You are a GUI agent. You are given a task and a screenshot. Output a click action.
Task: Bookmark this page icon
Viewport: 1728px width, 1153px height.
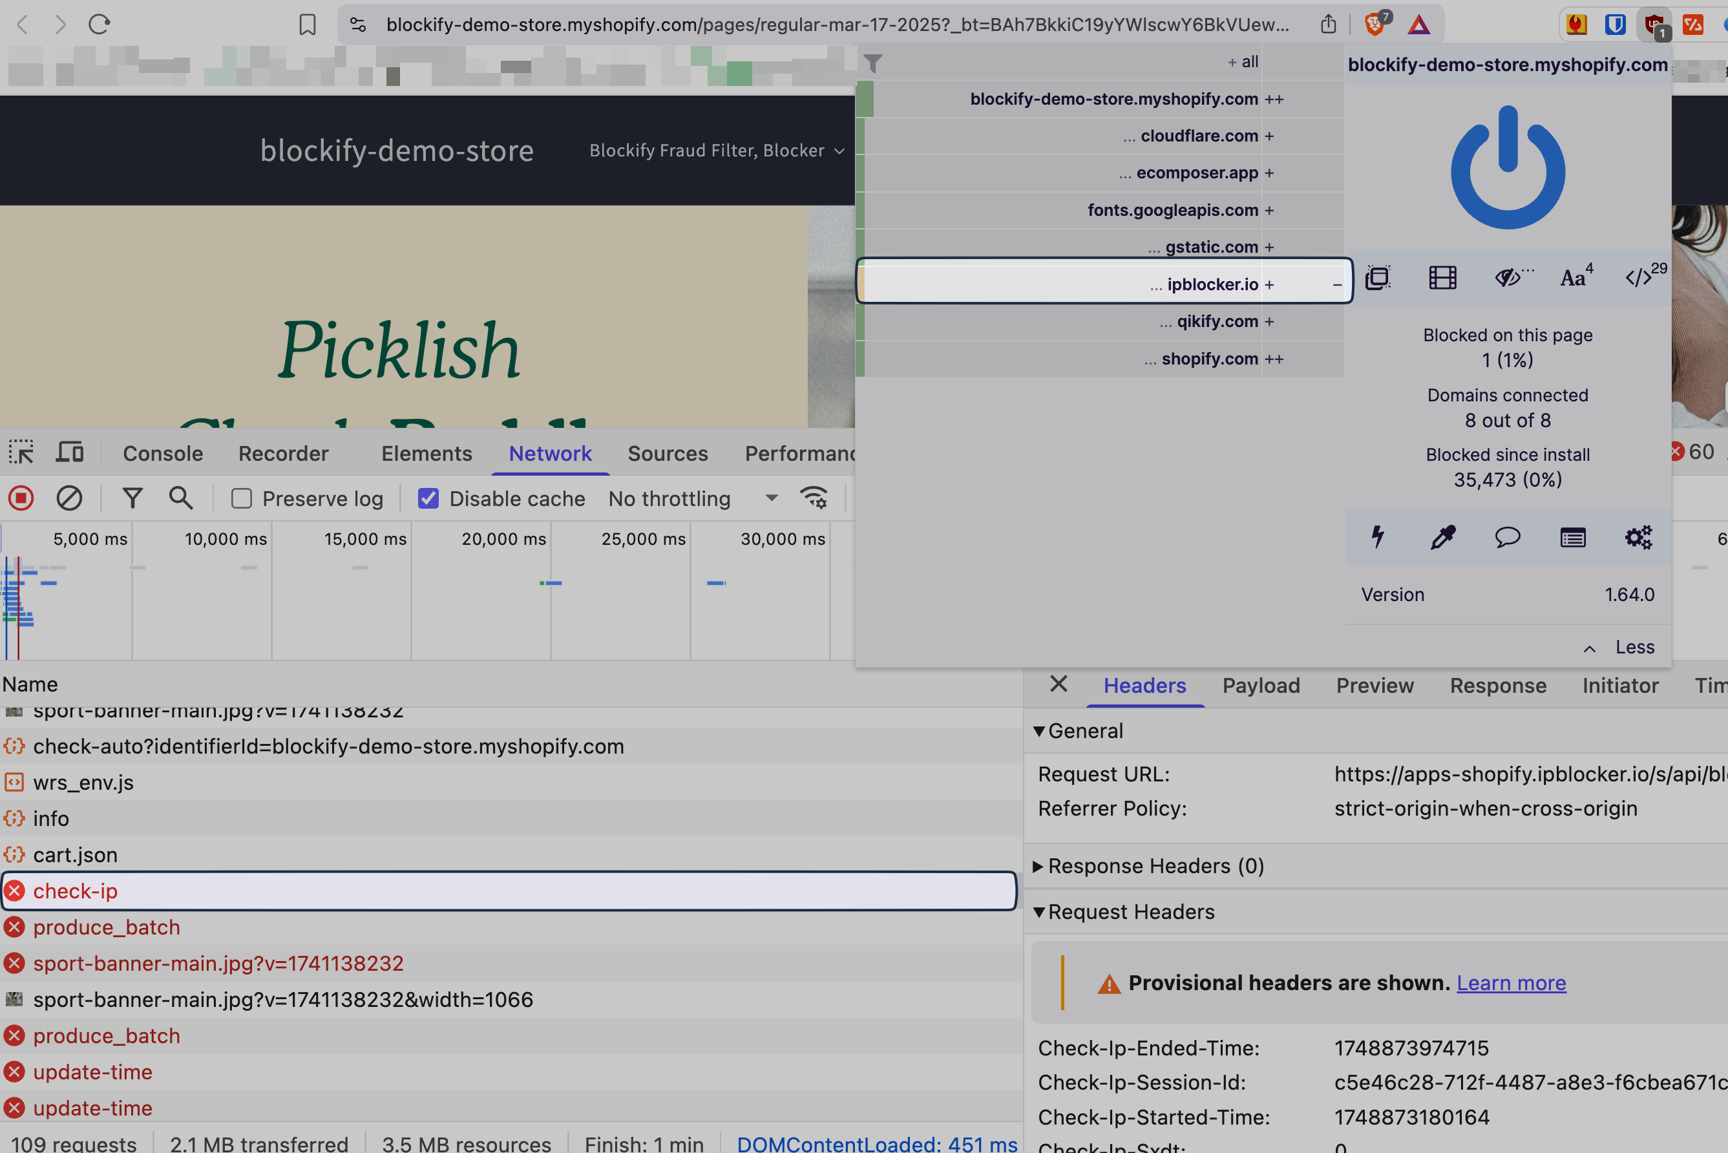click(308, 25)
